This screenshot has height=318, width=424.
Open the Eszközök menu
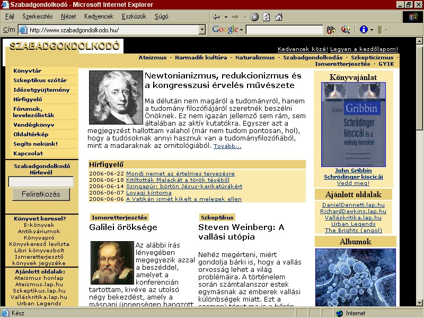pyautogui.click(x=134, y=16)
